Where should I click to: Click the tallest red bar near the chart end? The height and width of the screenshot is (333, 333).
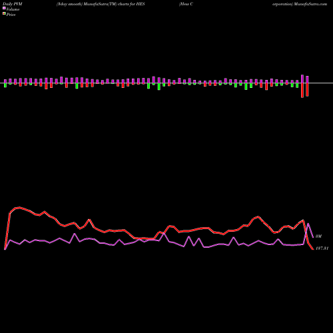[302, 91]
